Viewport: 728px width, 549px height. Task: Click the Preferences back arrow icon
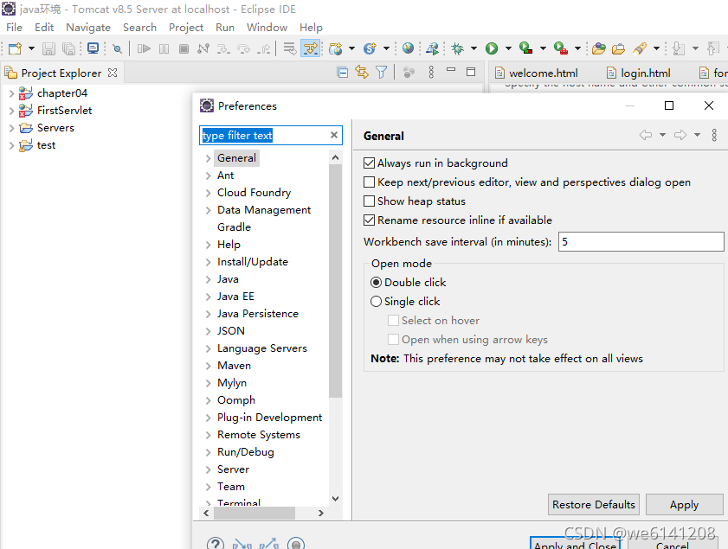(646, 135)
